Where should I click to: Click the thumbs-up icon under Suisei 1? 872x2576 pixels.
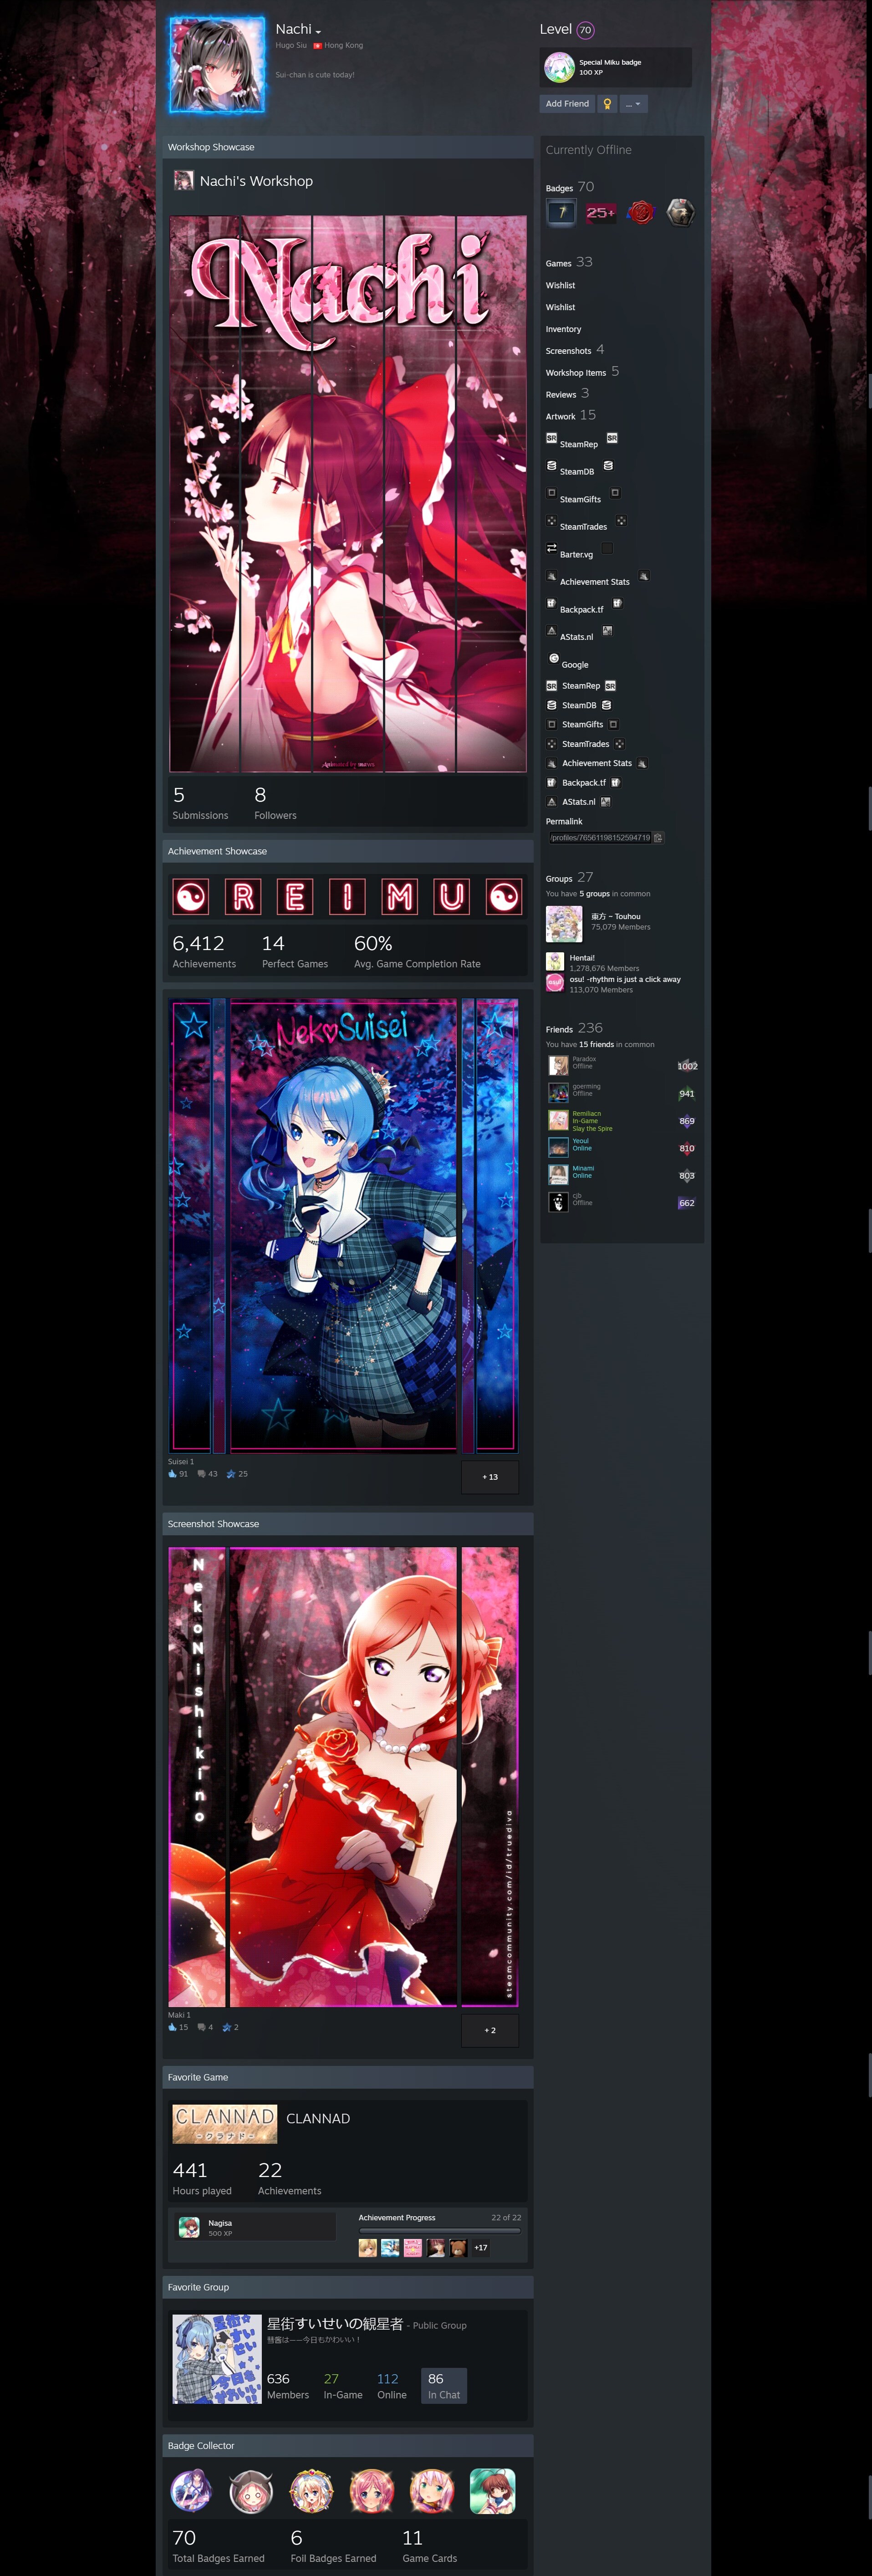(172, 1474)
